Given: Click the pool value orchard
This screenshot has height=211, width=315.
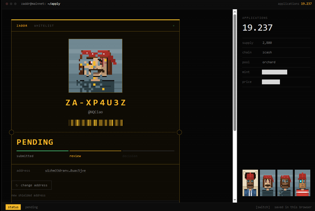Looking at the screenshot, I should click(269, 62).
